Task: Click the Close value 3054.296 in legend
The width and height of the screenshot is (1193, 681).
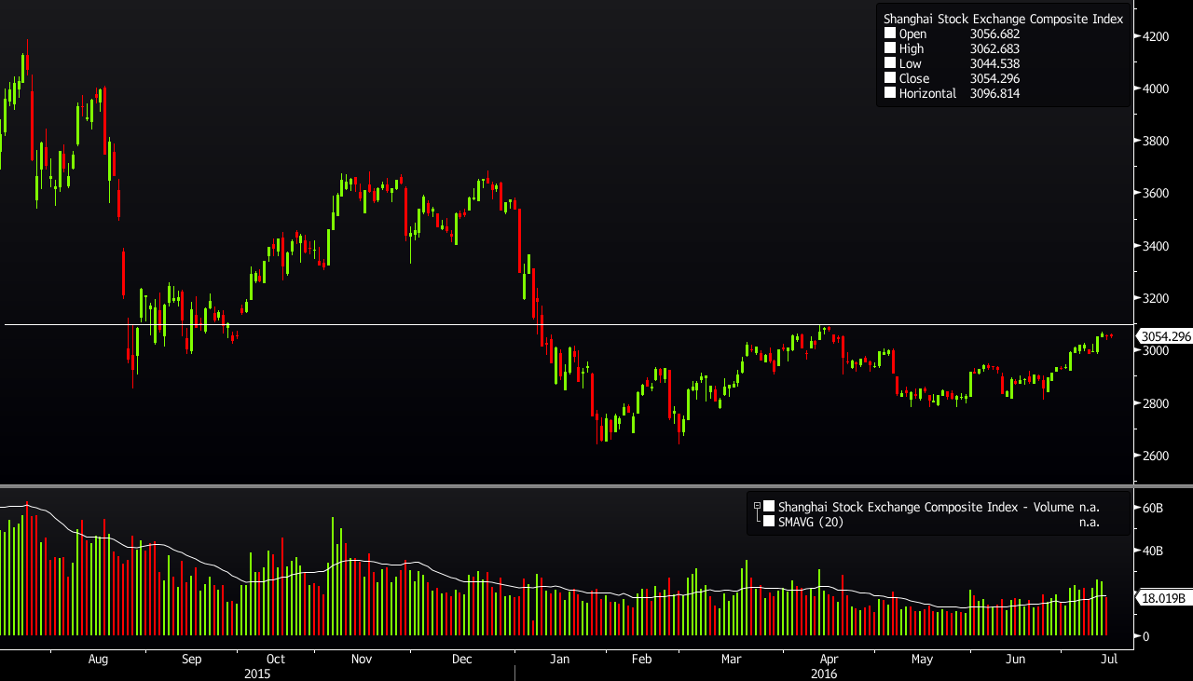Action: click(994, 78)
